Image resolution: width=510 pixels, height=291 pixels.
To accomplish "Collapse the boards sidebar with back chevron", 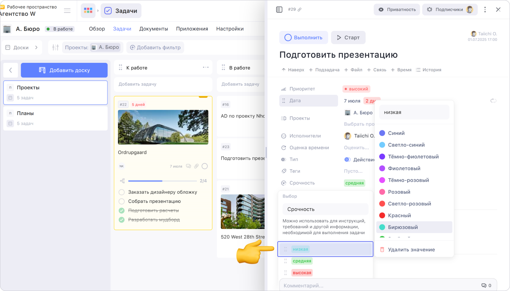I will pos(11,70).
